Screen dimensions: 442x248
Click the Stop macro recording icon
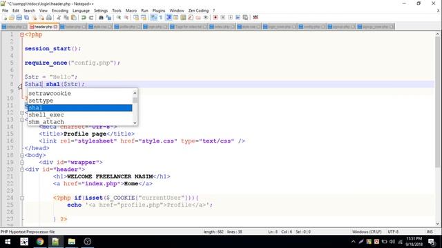pyautogui.click(x=222, y=17)
